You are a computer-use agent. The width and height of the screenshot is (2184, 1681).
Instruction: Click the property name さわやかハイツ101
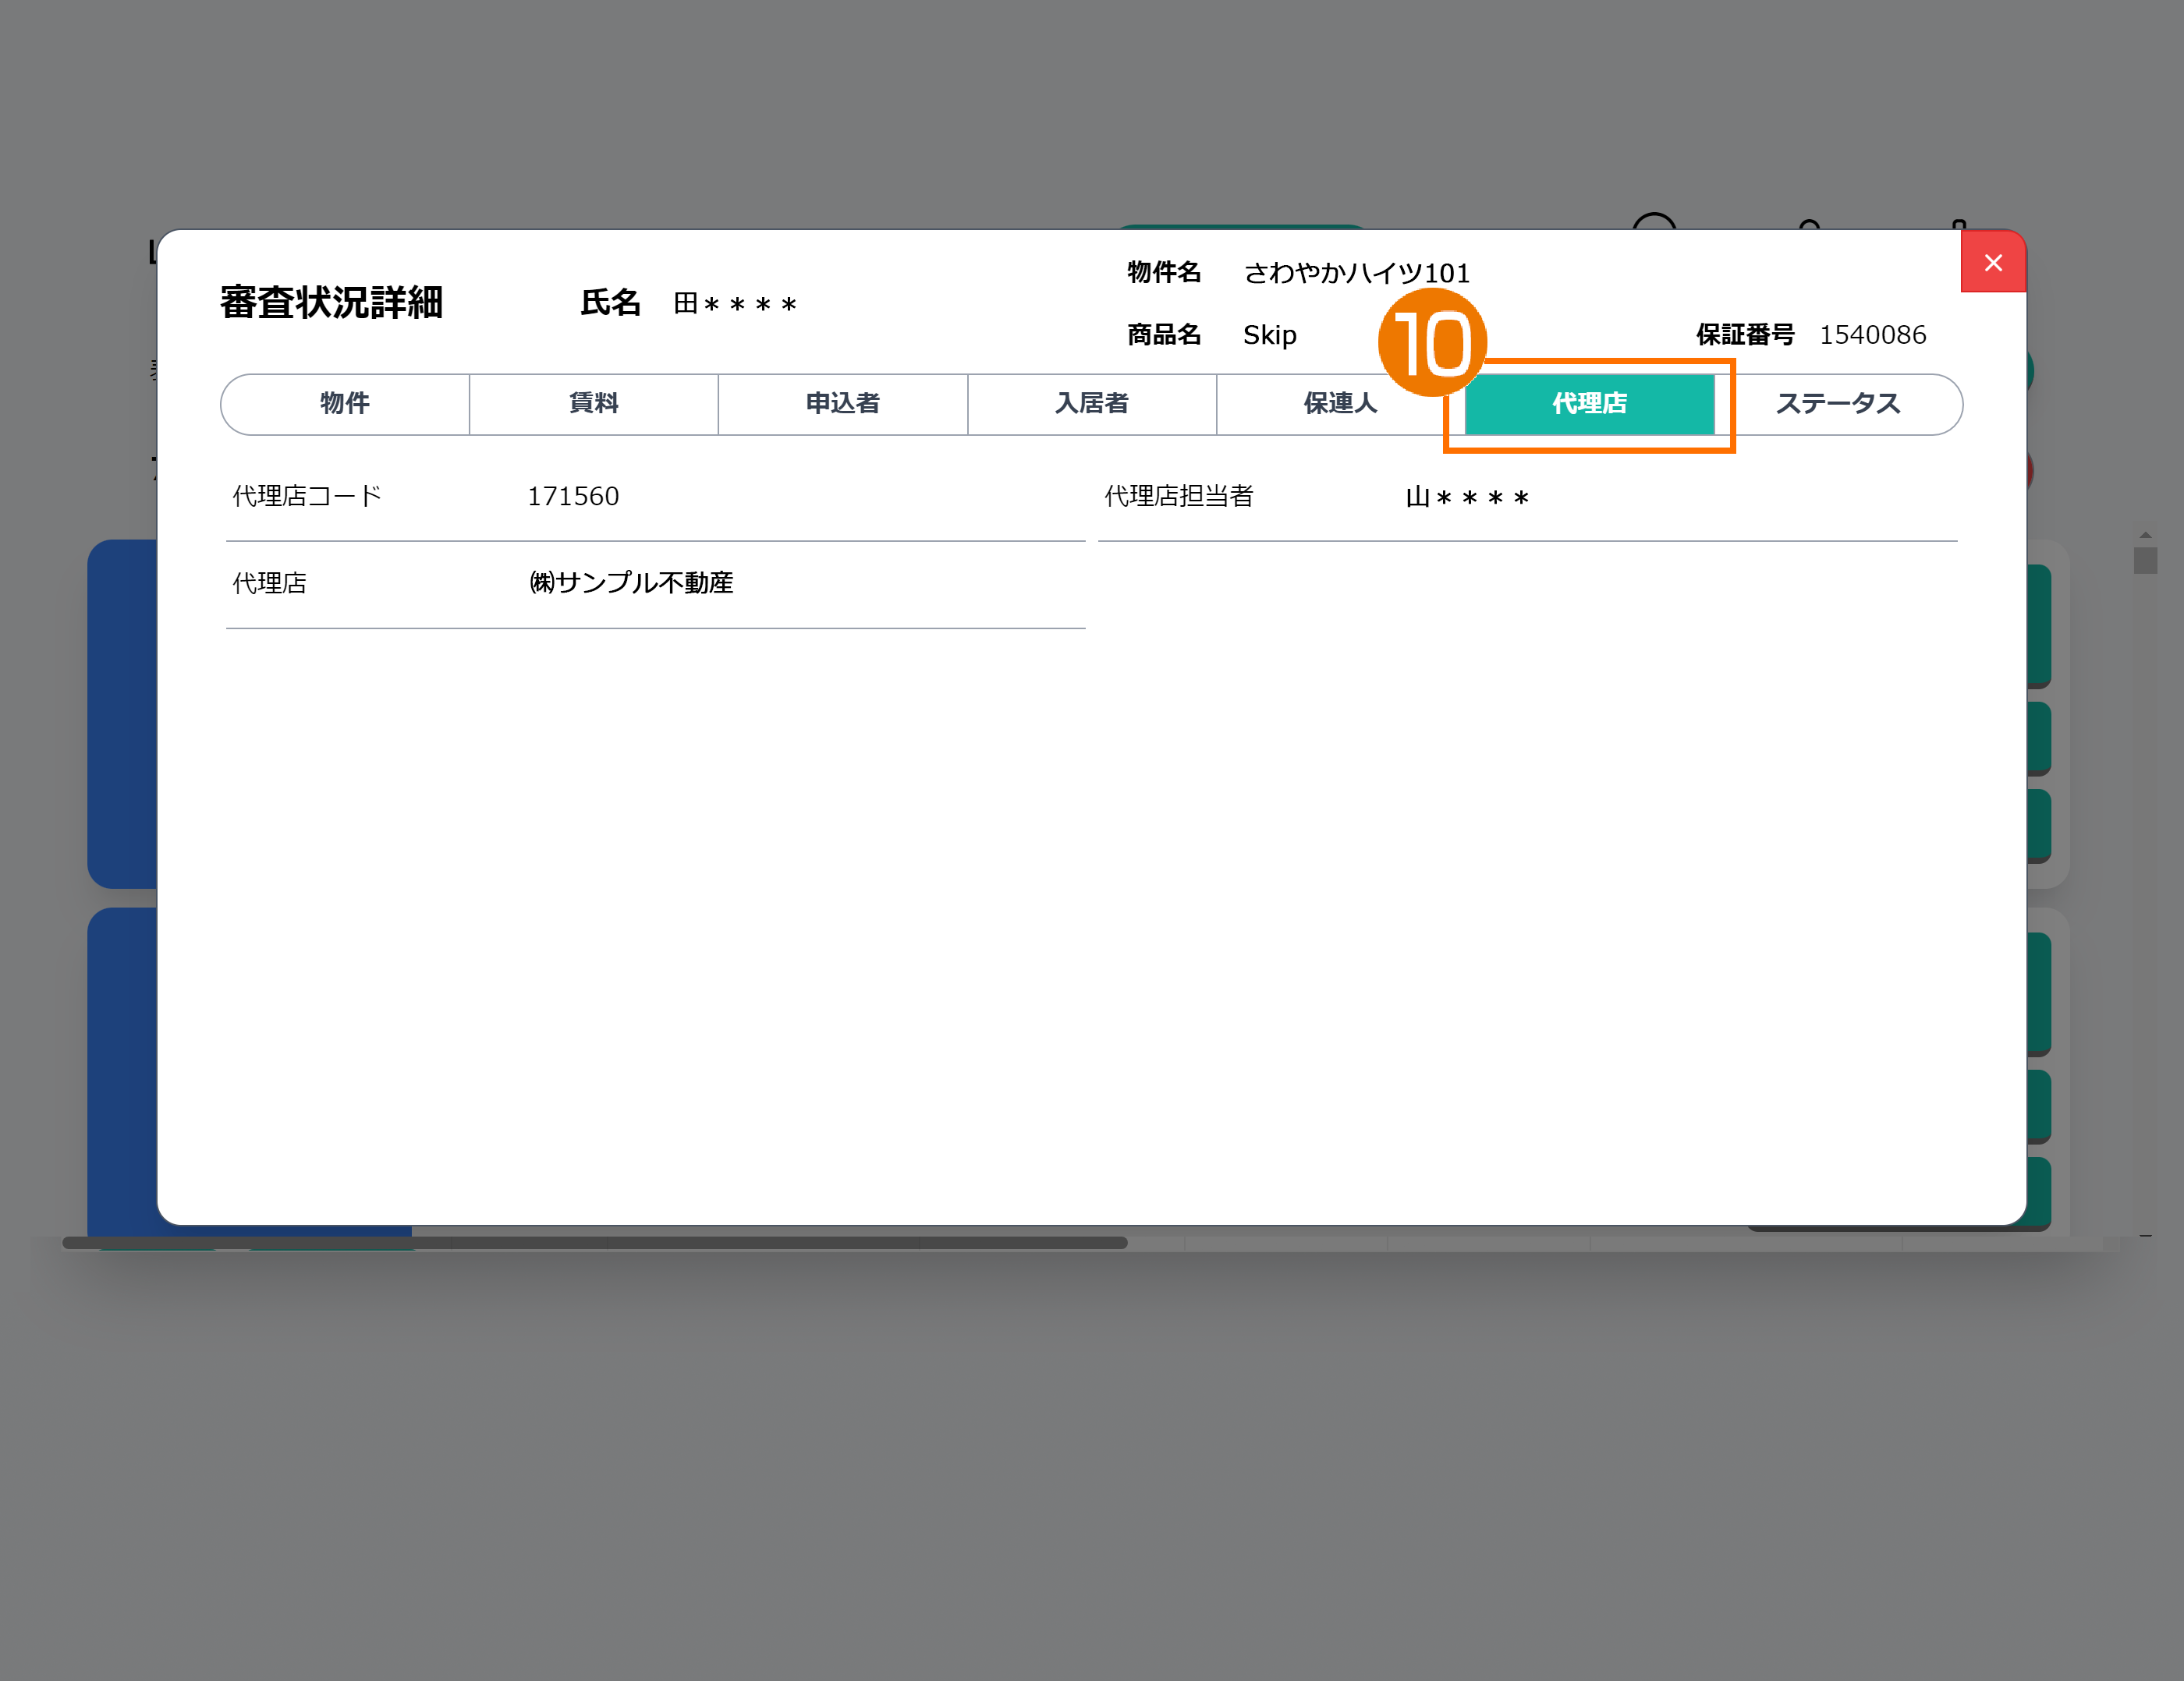tap(1356, 273)
